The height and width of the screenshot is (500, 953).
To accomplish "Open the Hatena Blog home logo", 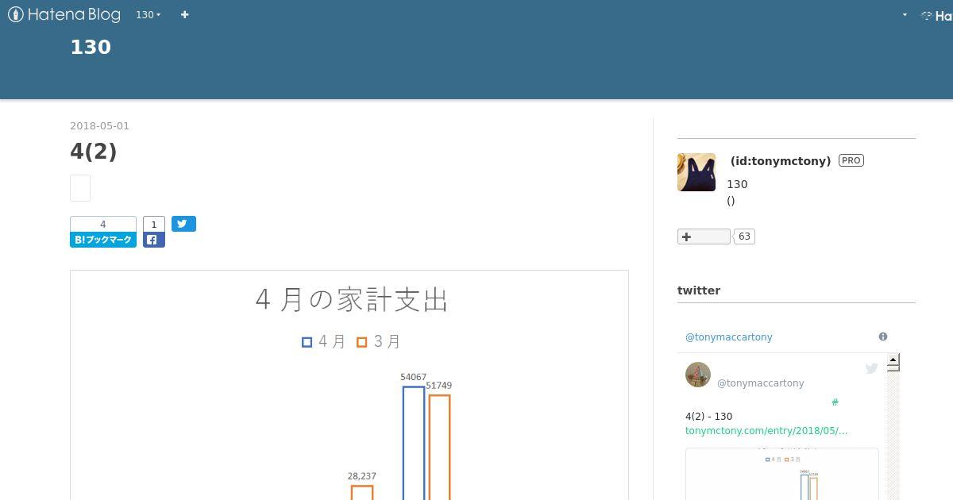I will coord(64,14).
